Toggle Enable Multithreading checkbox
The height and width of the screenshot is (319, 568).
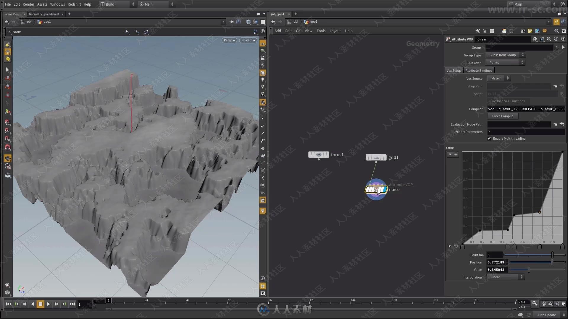click(x=489, y=139)
